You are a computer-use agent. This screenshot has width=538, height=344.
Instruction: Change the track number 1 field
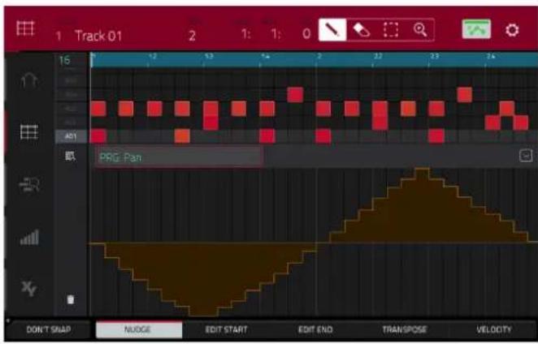pyautogui.click(x=59, y=36)
